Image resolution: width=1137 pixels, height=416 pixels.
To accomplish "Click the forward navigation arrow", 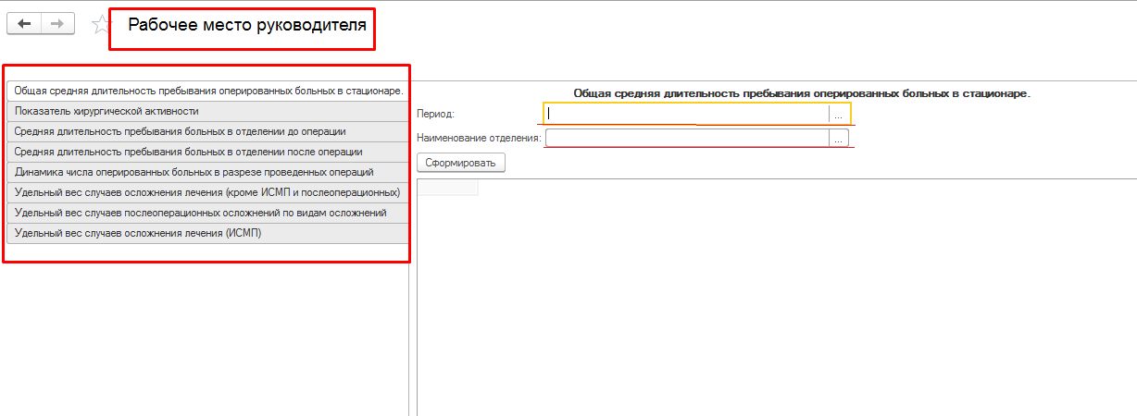I will [x=57, y=24].
